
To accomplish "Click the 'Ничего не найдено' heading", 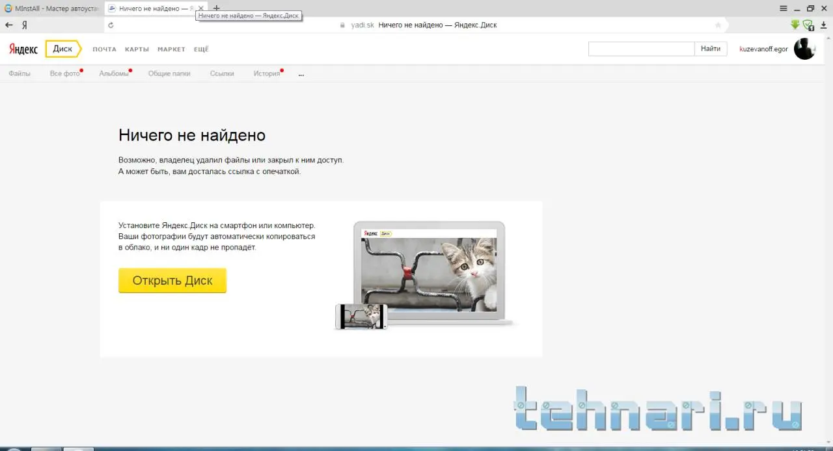I will point(192,135).
